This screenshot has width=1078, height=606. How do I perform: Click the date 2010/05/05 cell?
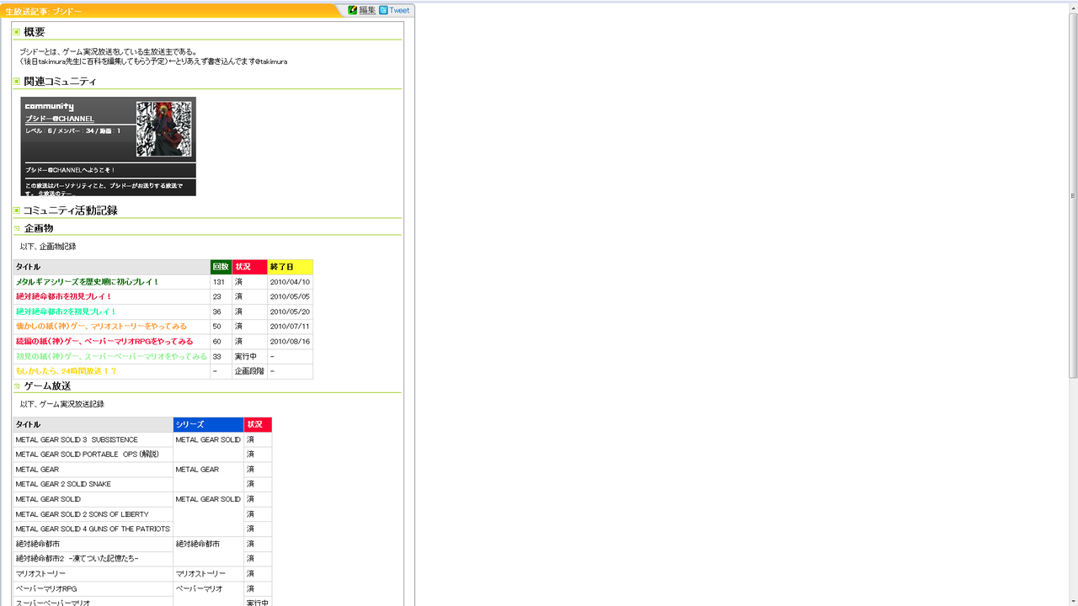[x=291, y=296]
